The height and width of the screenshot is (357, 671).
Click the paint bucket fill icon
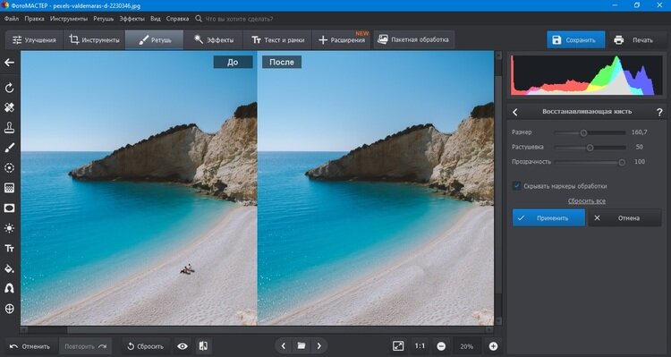[x=9, y=268]
